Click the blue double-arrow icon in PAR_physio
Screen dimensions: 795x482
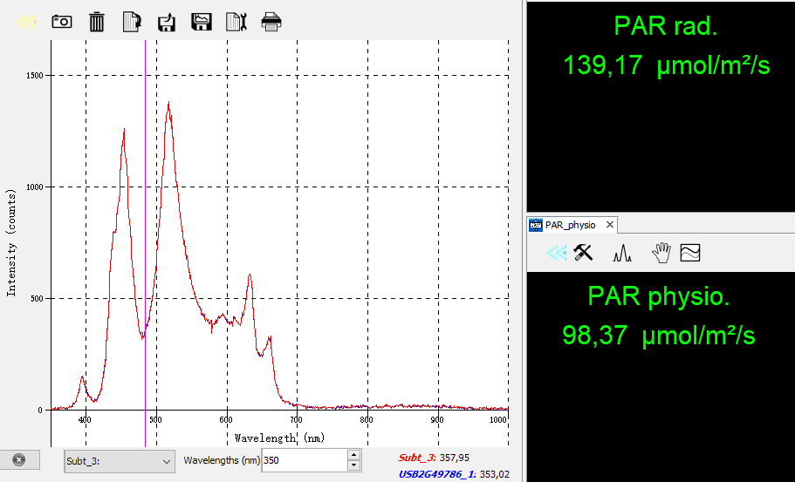point(556,253)
